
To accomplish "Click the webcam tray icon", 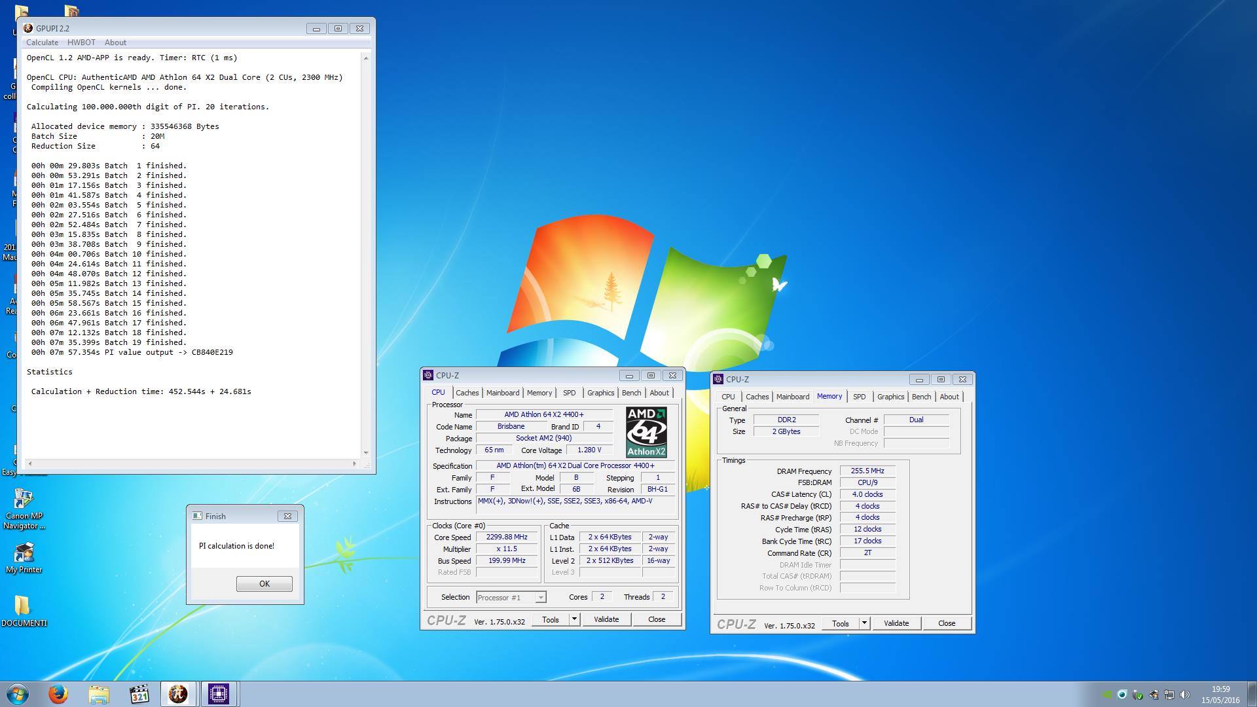I will pyautogui.click(x=1122, y=695).
